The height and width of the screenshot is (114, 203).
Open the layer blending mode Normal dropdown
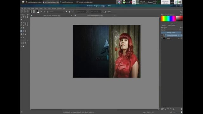click(170, 30)
